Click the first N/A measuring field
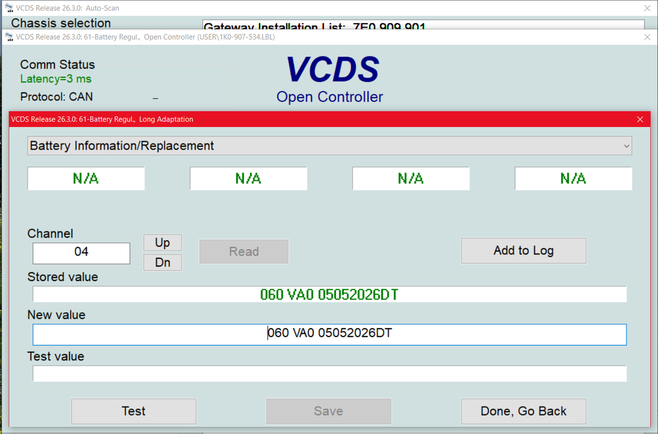Screen dimensions: 658x434 tap(86, 179)
